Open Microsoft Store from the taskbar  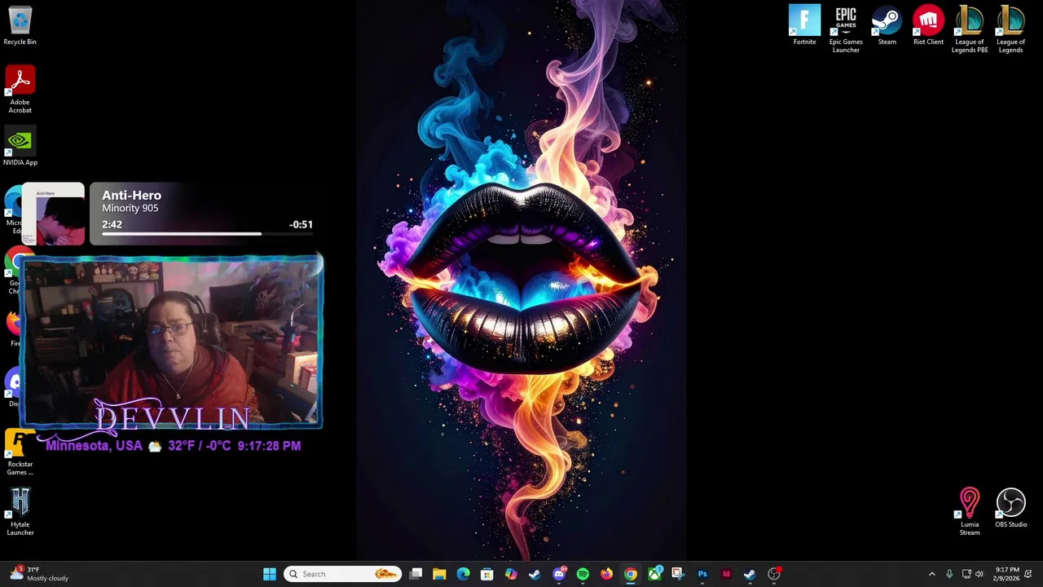486,574
